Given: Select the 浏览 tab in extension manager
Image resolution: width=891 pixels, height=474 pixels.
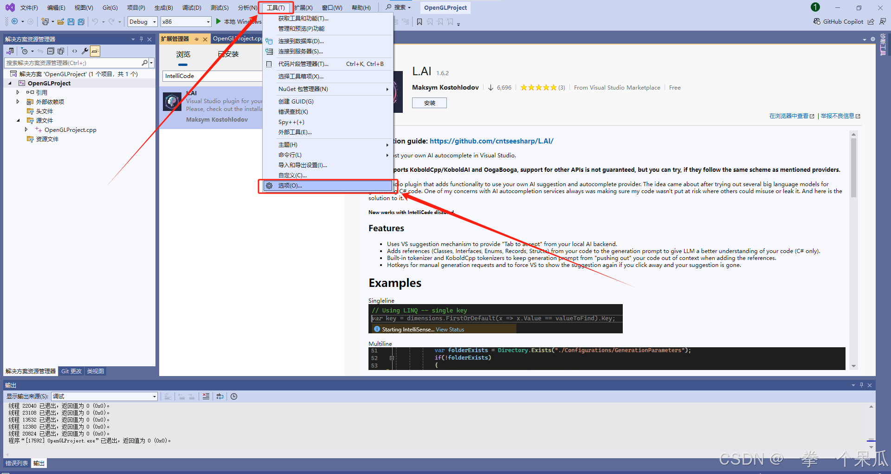Looking at the screenshot, I should [183, 54].
